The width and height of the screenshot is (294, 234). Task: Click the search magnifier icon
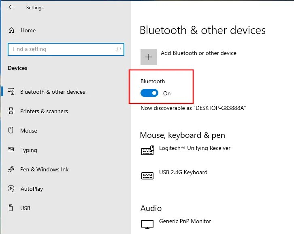pos(118,49)
